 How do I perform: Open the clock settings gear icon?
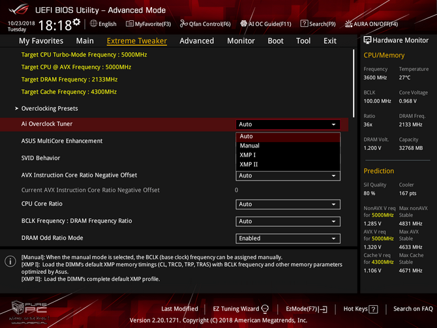click(x=77, y=22)
